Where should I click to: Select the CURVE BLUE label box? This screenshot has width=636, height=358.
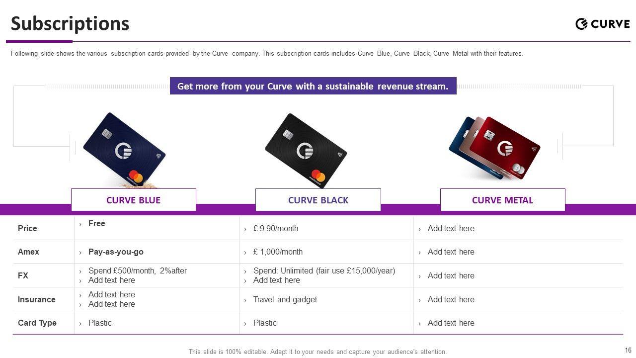(x=133, y=200)
